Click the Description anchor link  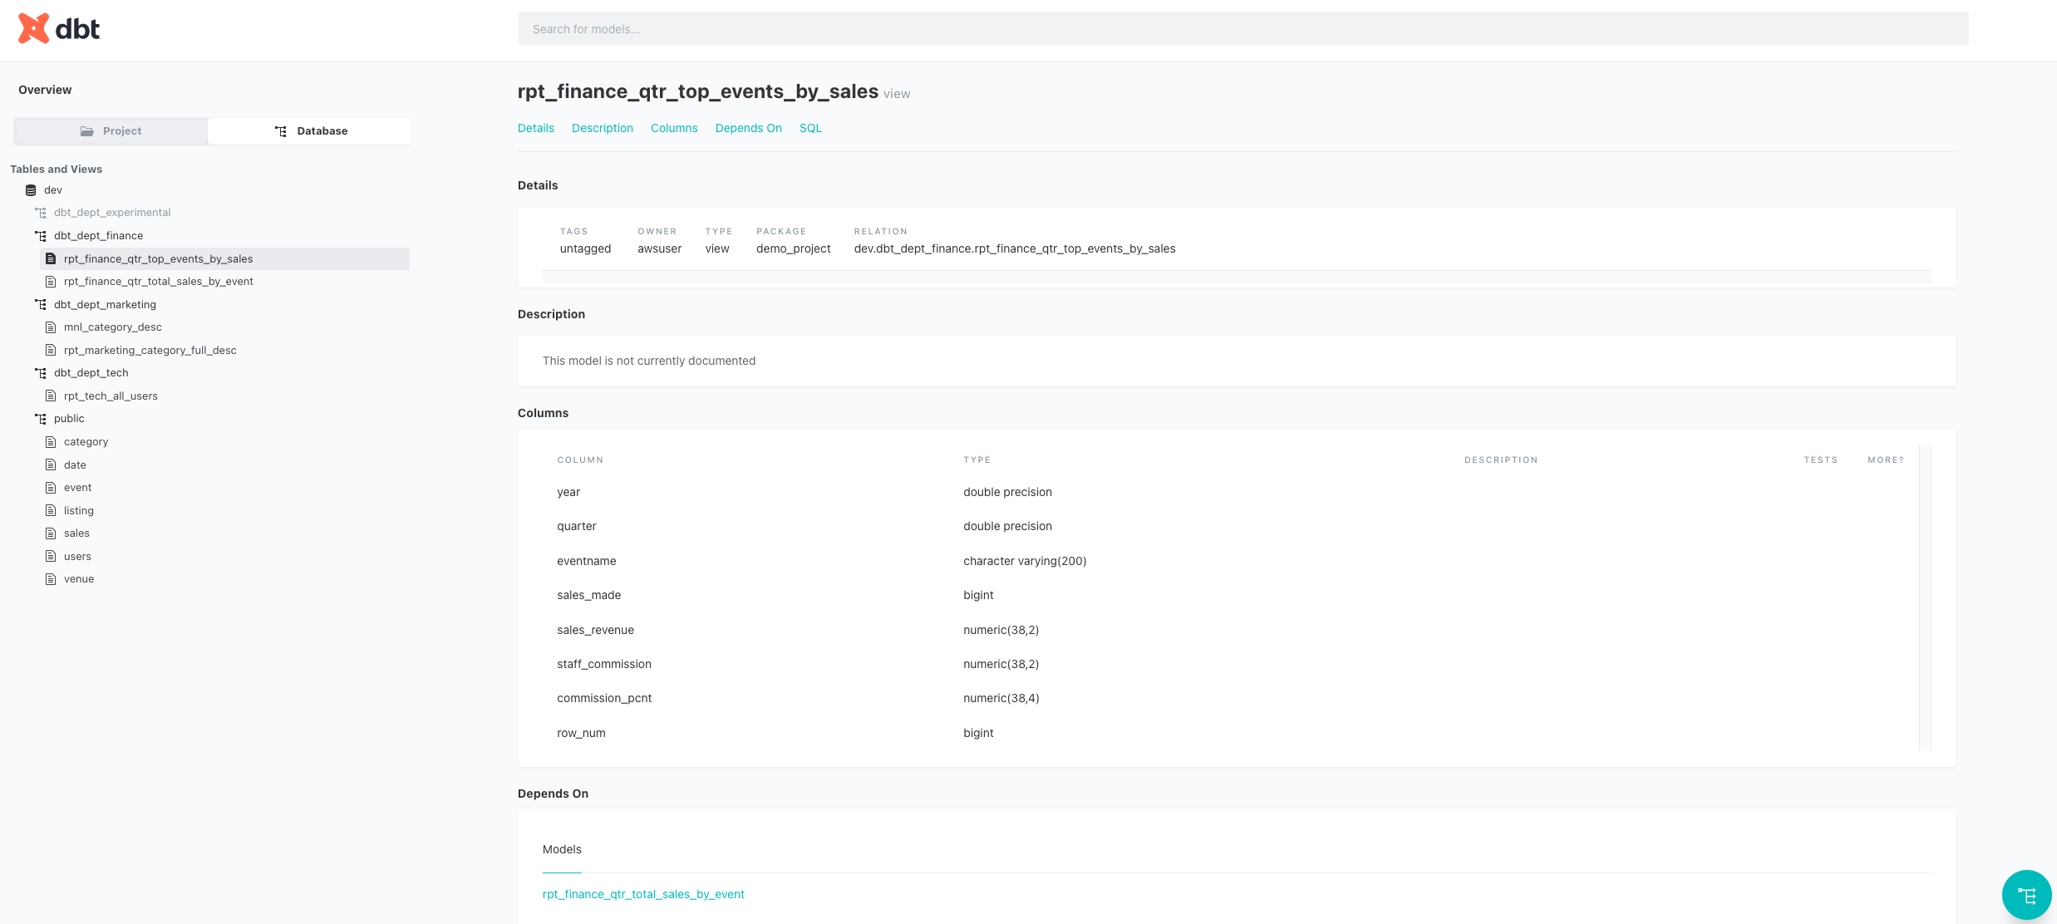coord(602,128)
